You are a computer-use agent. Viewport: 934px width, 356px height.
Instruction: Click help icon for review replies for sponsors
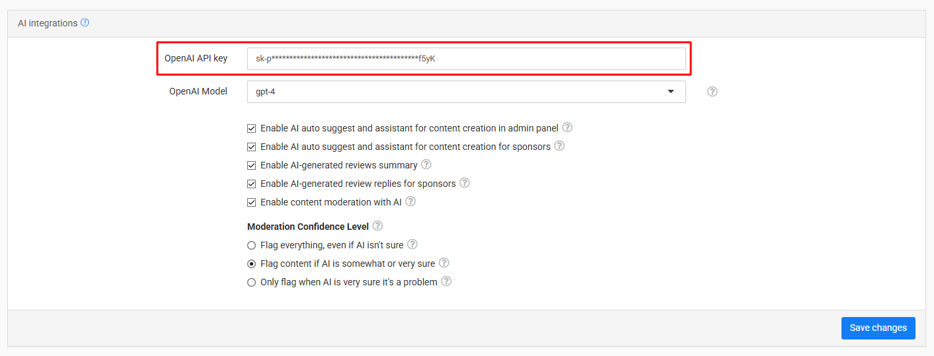(465, 183)
